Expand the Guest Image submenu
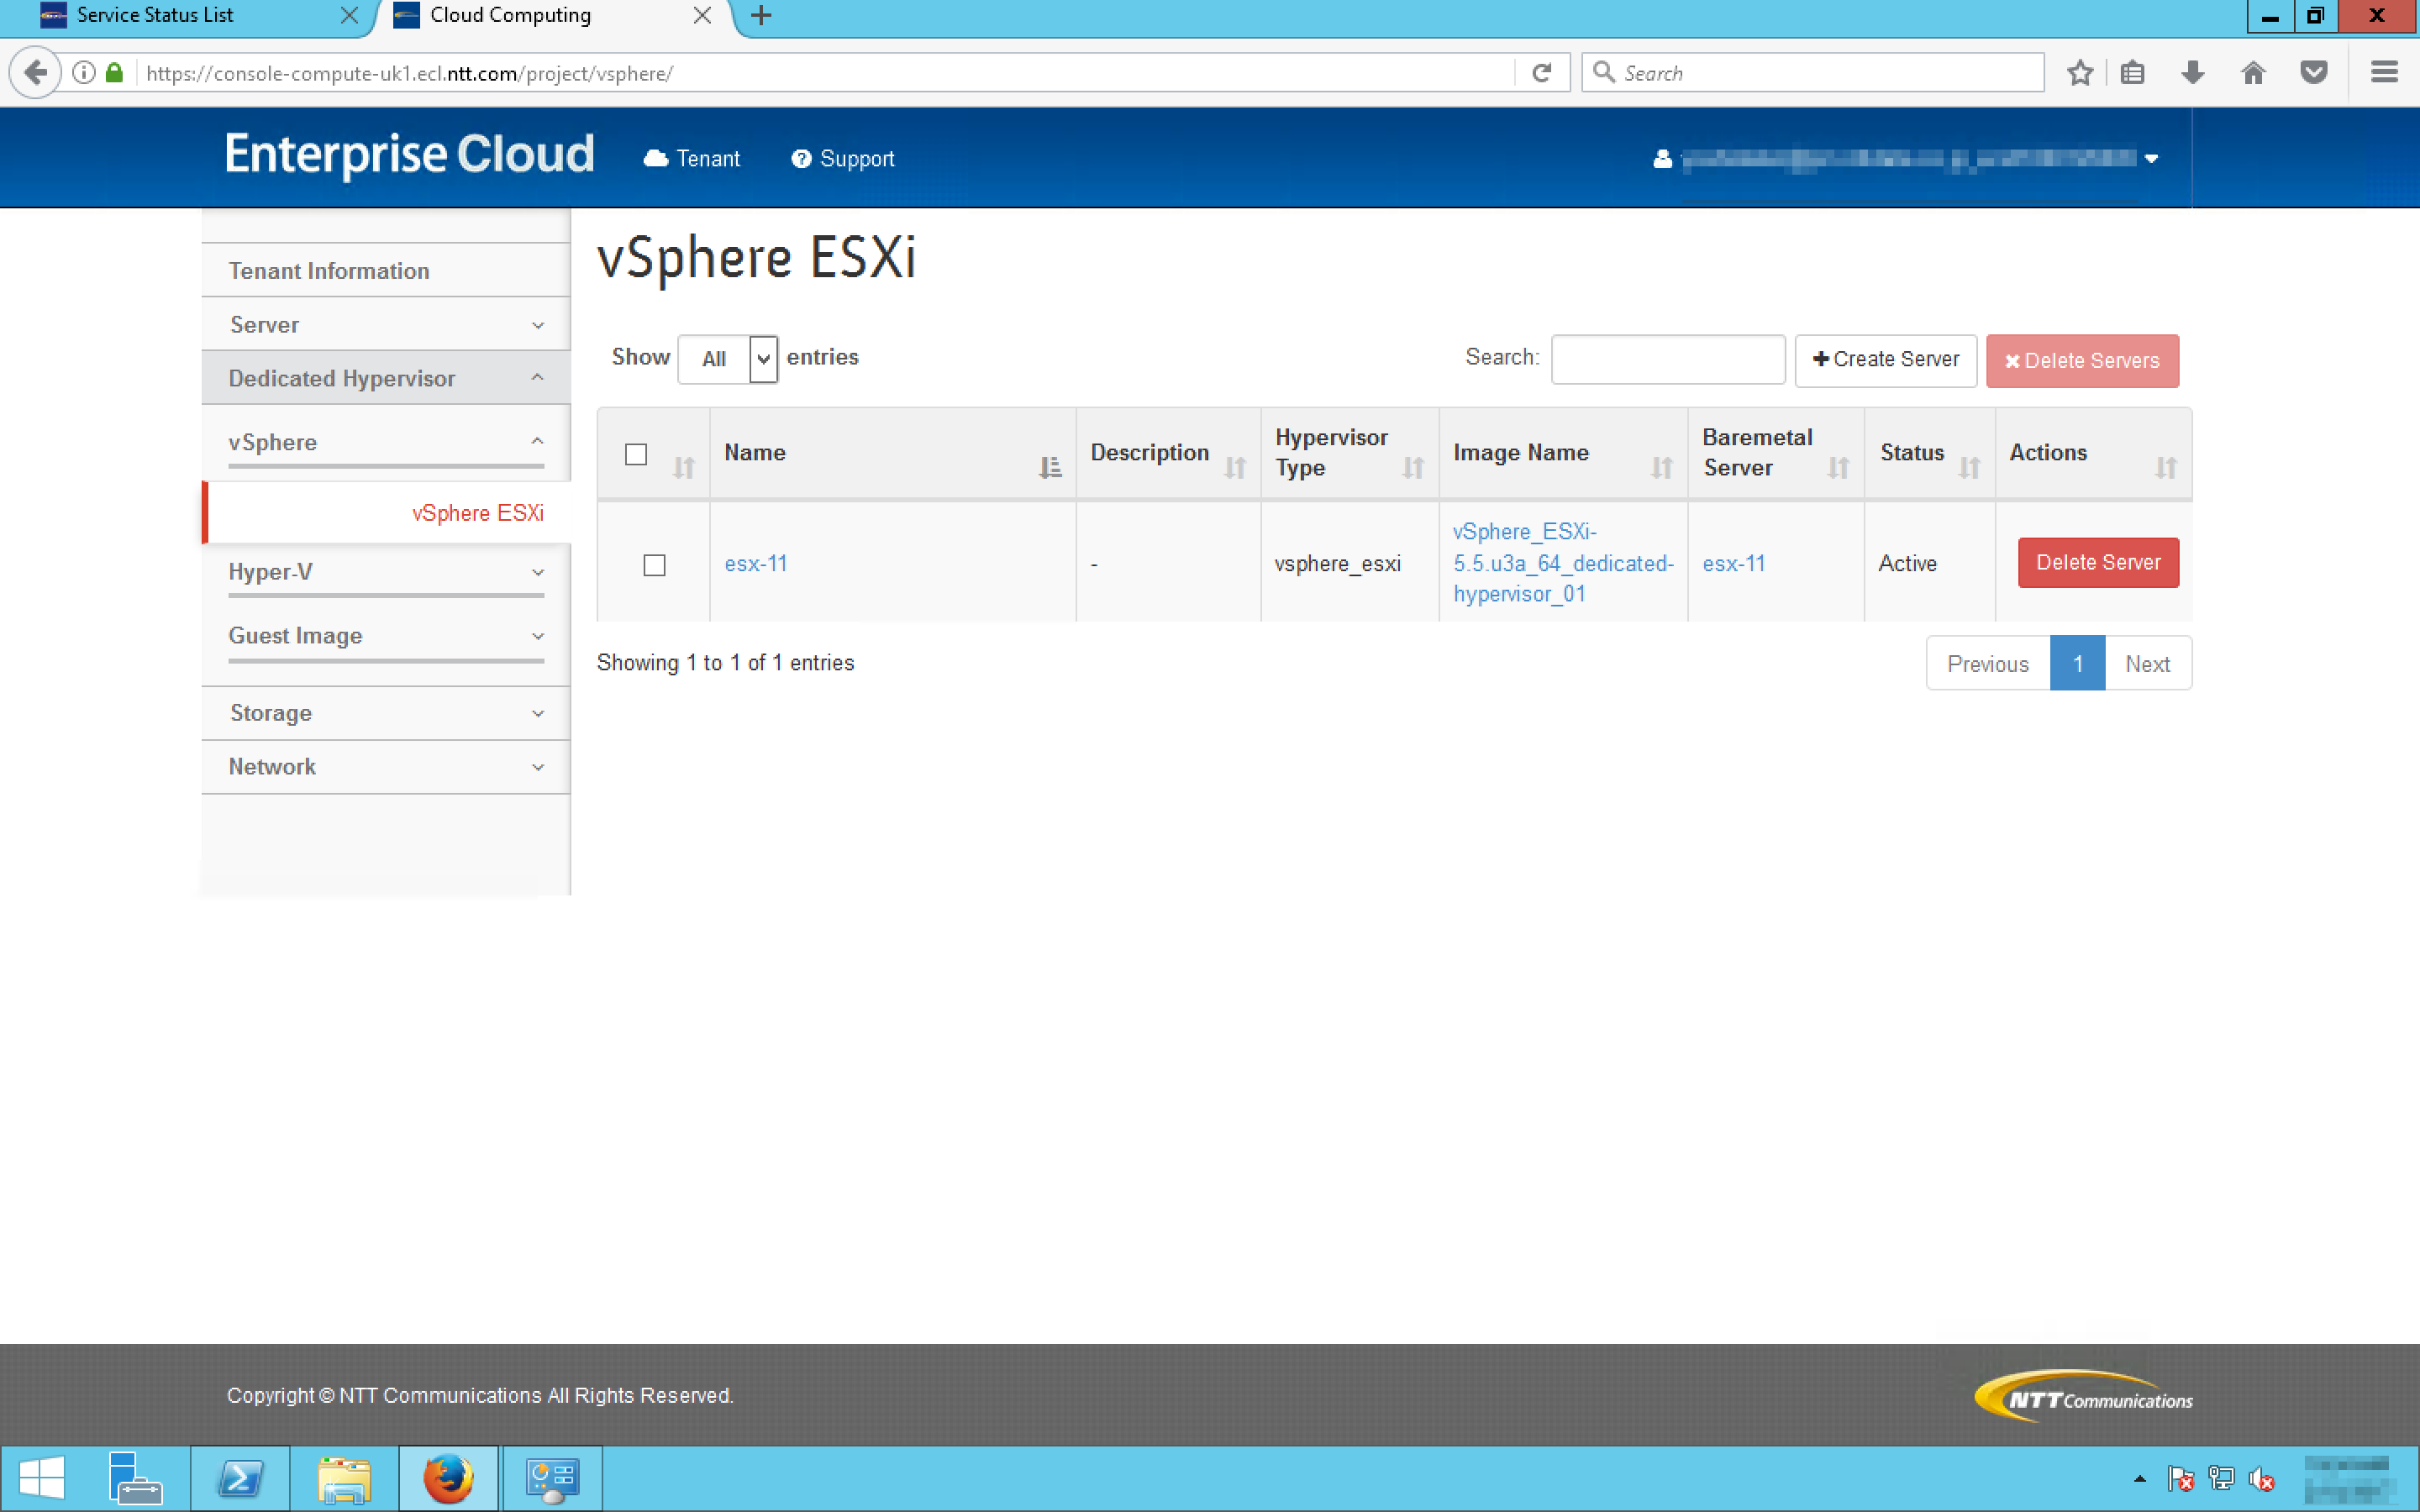Viewport: 2420px width, 1512px height. [386, 636]
